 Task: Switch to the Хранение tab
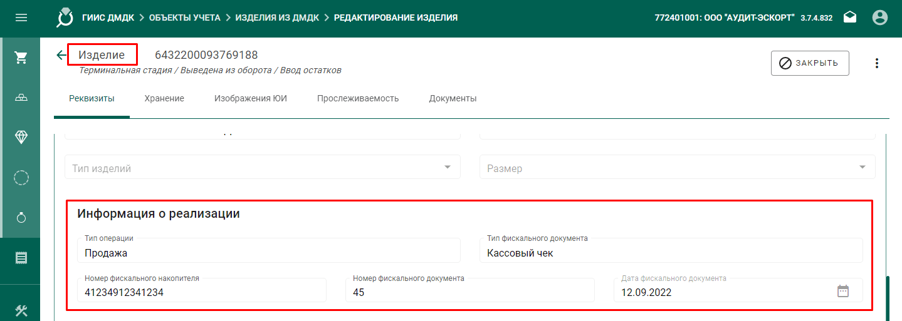(164, 98)
